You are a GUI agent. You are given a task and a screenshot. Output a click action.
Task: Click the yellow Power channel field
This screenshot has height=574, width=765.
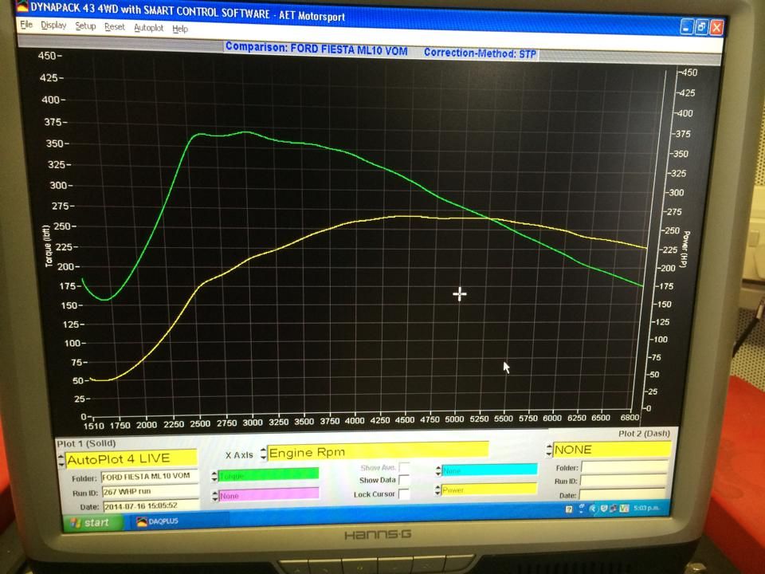pyautogui.click(x=489, y=489)
